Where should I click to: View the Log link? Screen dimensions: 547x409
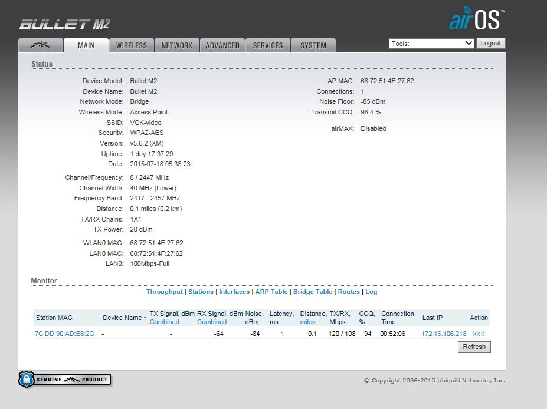pyautogui.click(x=371, y=292)
